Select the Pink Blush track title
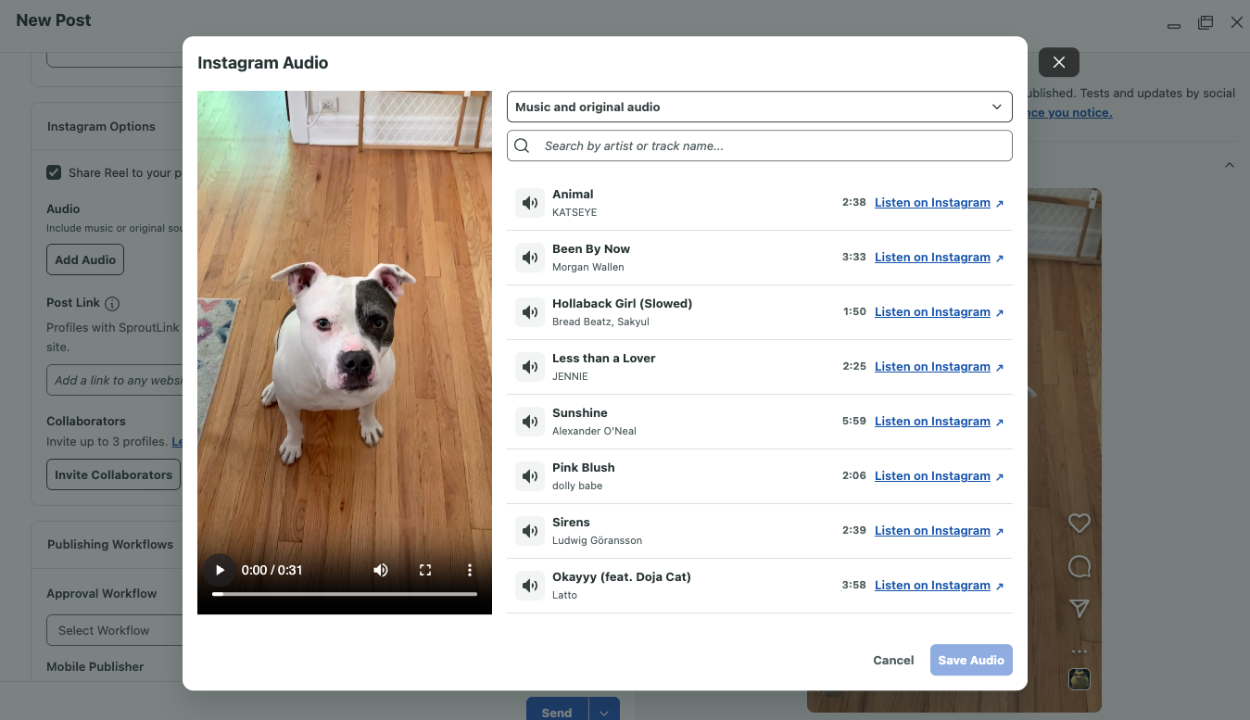Screen dimensions: 1250x720 [584, 468]
